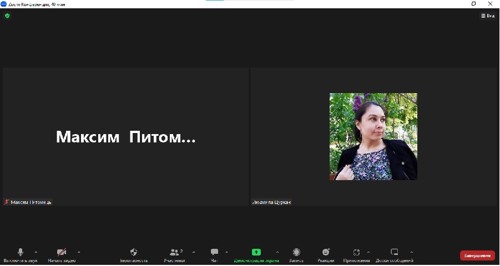Click the muted microphone icon by Максим
The width and height of the screenshot is (500, 266).
click(x=6, y=202)
